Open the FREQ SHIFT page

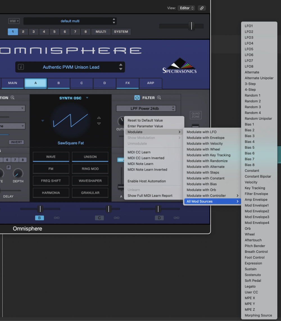pyautogui.click(x=51, y=181)
